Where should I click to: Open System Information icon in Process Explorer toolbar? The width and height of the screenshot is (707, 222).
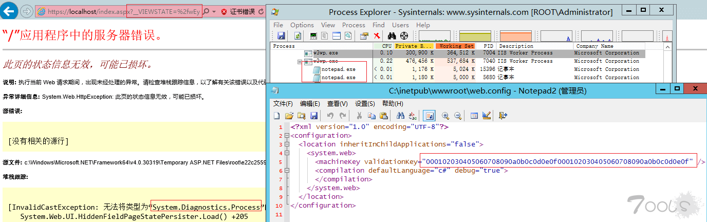tap(313, 35)
